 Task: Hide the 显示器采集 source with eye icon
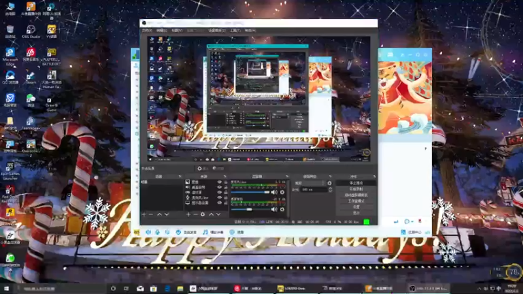coord(220,203)
